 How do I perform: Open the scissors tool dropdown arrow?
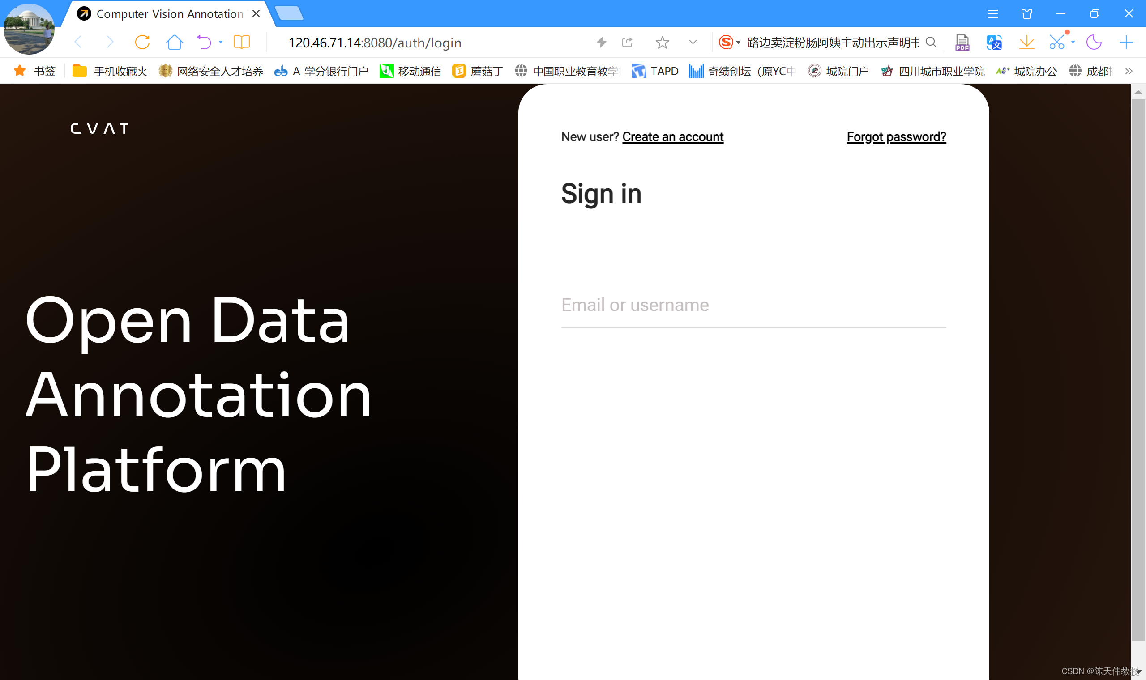point(1073,42)
